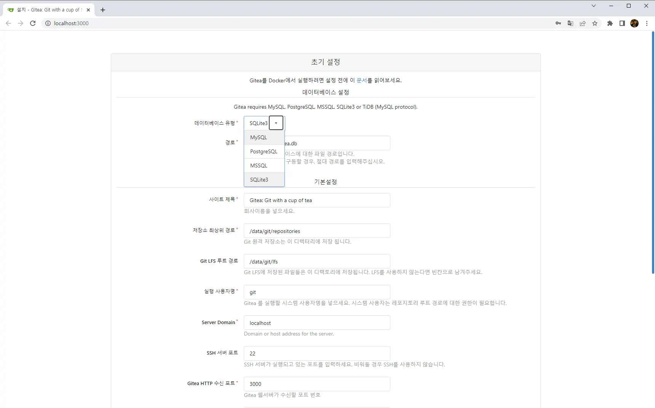The image size is (655, 408).
Task: Open the Docker 문서 documentation link
Action: click(362, 80)
